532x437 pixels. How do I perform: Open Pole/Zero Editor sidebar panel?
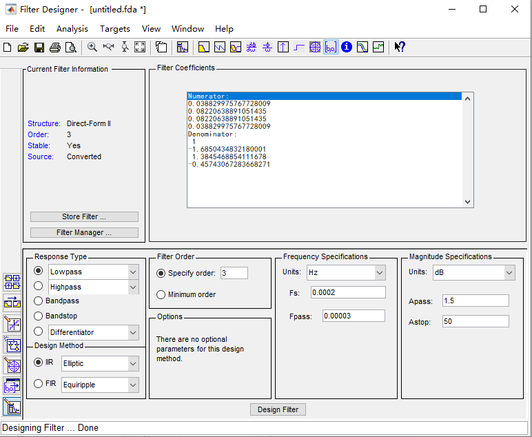pyautogui.click(x=12, y=366)
